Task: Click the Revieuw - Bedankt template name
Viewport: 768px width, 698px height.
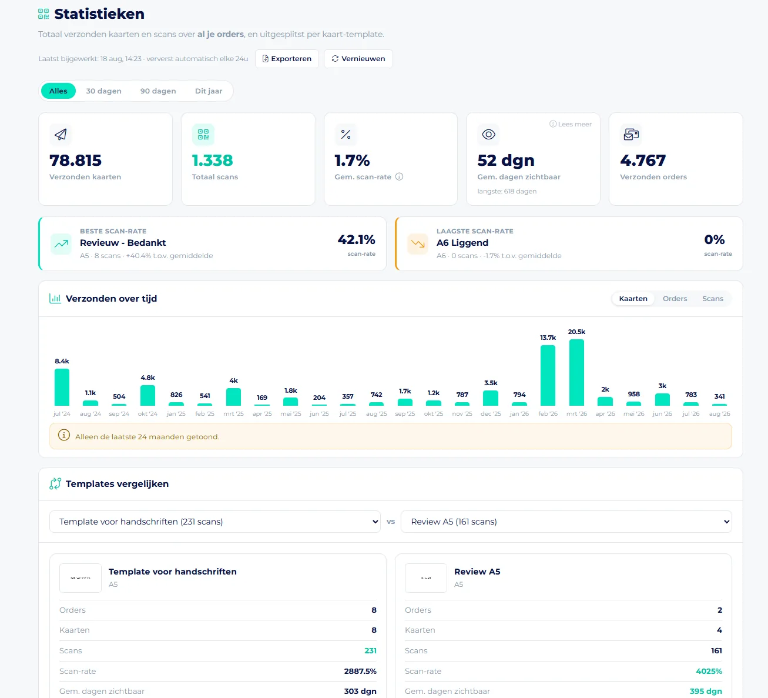Action: pos(123,243)
